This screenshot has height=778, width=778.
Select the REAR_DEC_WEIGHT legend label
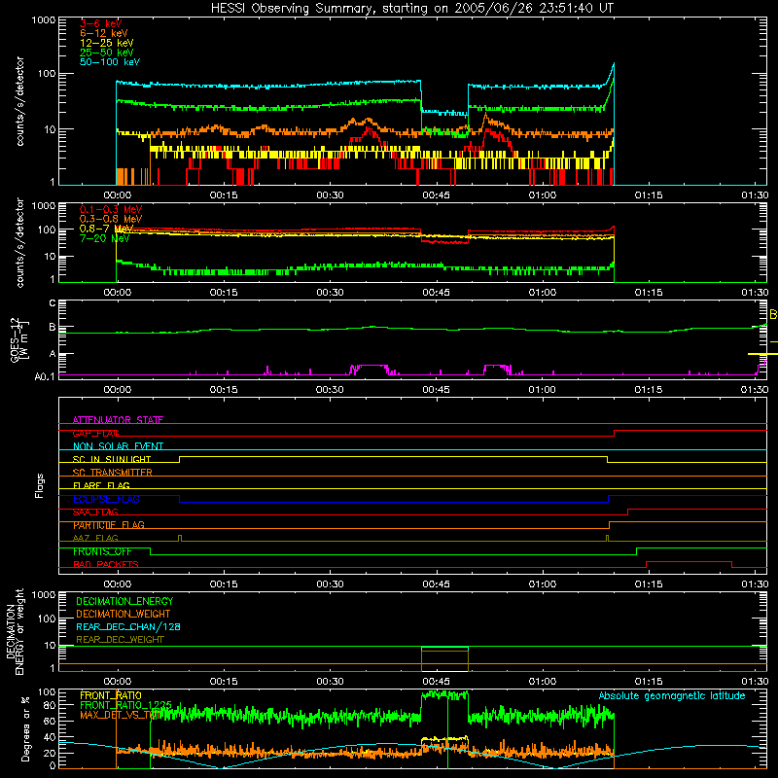tap(120, 640)
